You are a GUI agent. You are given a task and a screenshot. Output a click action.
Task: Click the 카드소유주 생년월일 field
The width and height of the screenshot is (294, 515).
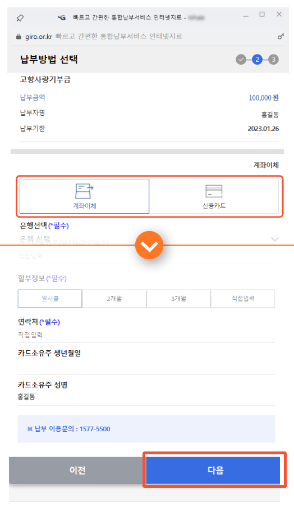click(146, 367)
